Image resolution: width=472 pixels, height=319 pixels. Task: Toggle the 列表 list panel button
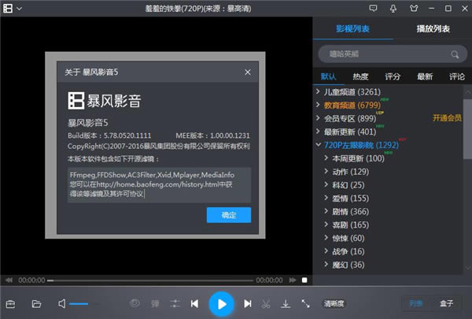[x=415, y=303]
